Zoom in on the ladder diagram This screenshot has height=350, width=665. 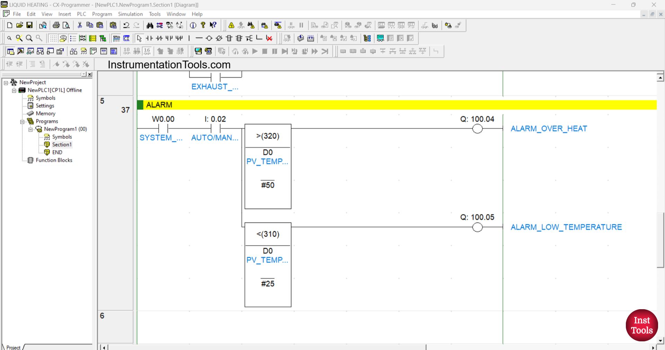[x=29, y=38]
